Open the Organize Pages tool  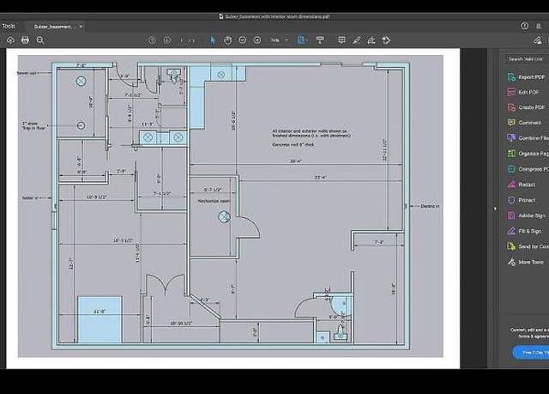528,154
